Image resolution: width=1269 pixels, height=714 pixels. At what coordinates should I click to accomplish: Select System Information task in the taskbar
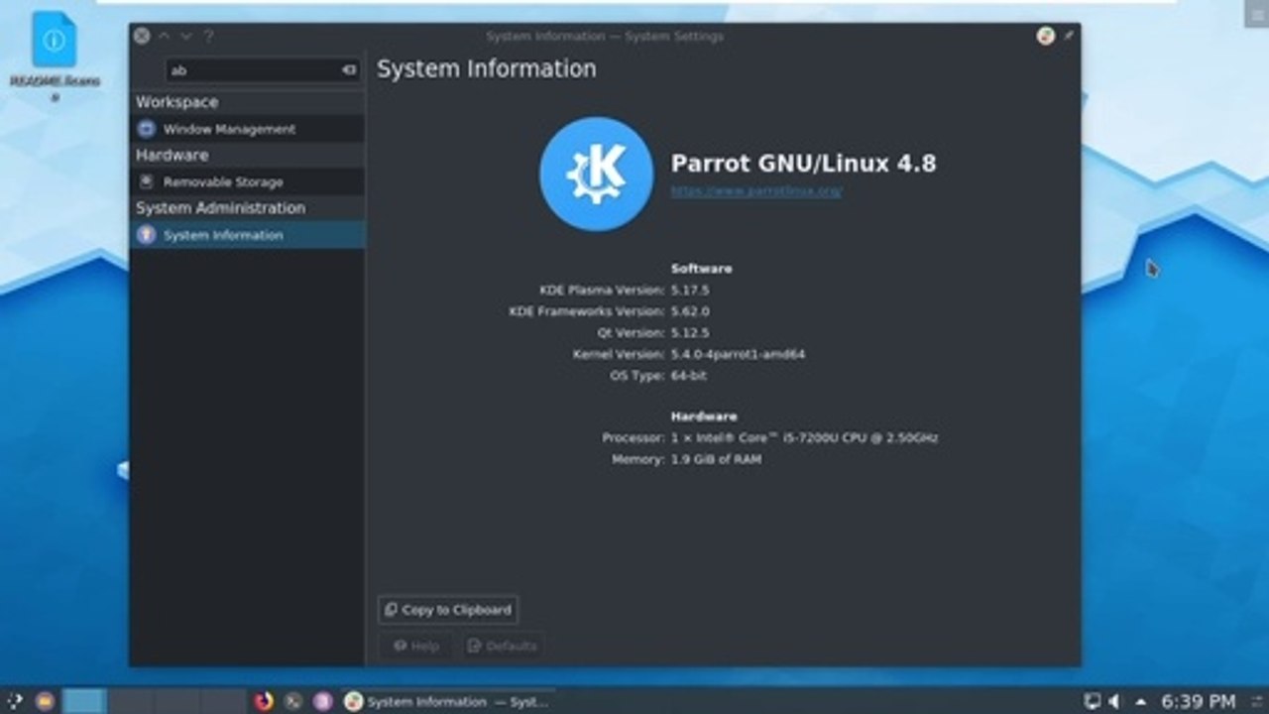pyautogui.click(x=446, y=701)
